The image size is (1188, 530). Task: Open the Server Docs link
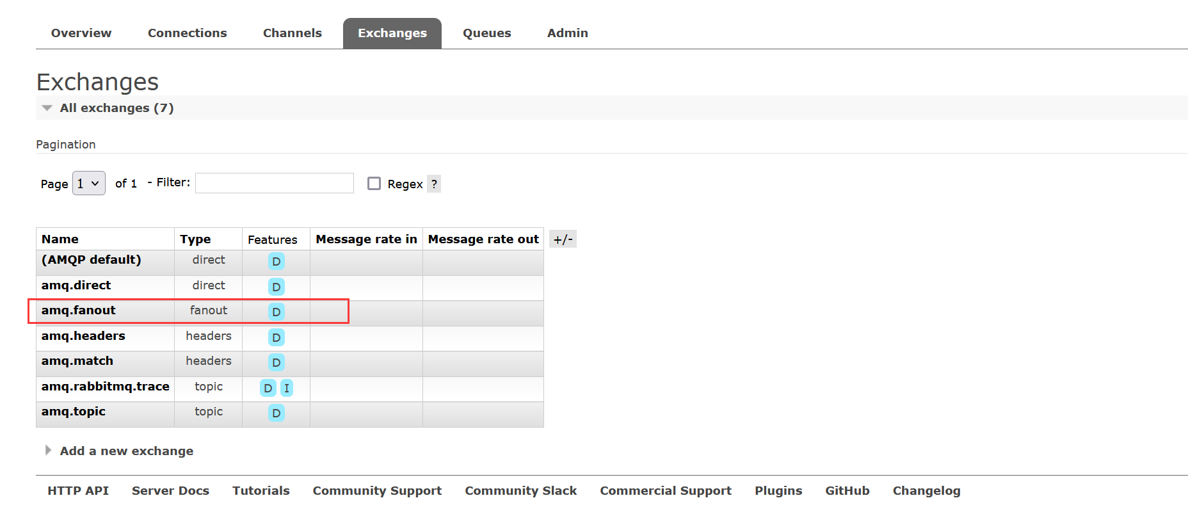pyautogui.click(x=170, y=490)
